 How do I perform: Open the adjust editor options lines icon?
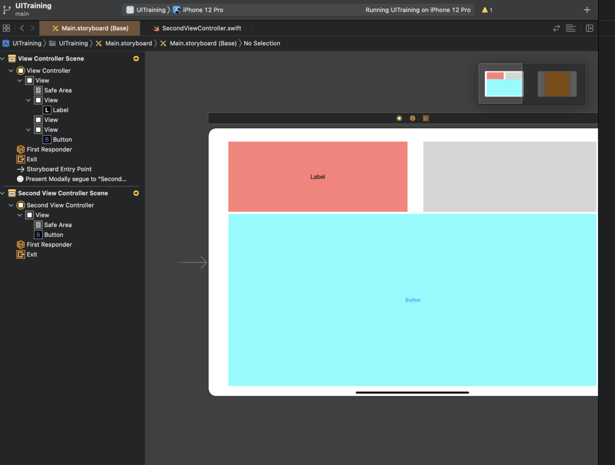570,28
